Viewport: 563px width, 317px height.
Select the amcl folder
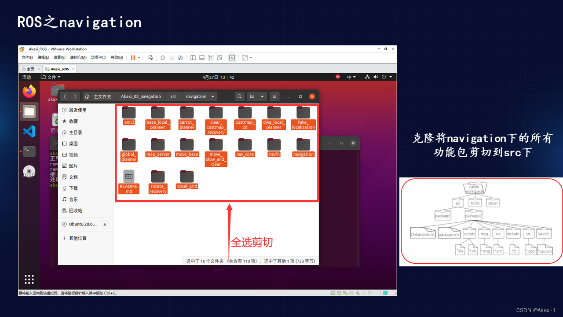pyautogui.click(x=129, y=113)
